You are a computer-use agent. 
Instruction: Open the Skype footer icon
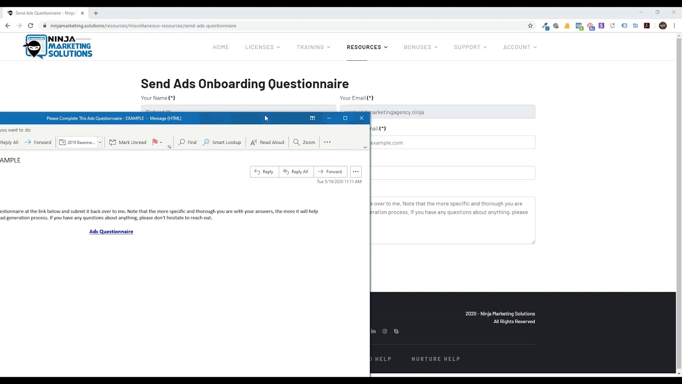point(396,331)
